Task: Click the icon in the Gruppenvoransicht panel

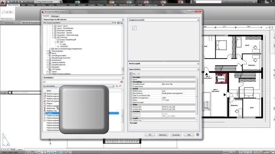Action: click(x=134, y=28)
